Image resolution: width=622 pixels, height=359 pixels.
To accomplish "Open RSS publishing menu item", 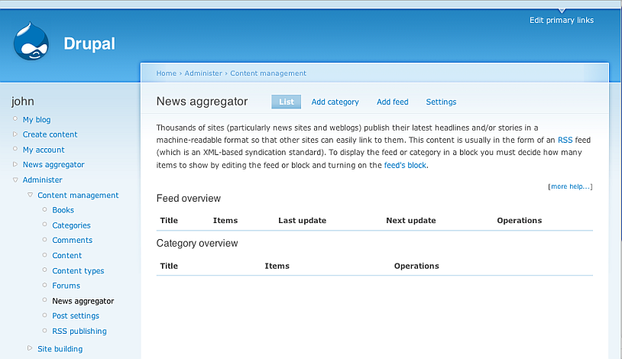I will (79, 331).
